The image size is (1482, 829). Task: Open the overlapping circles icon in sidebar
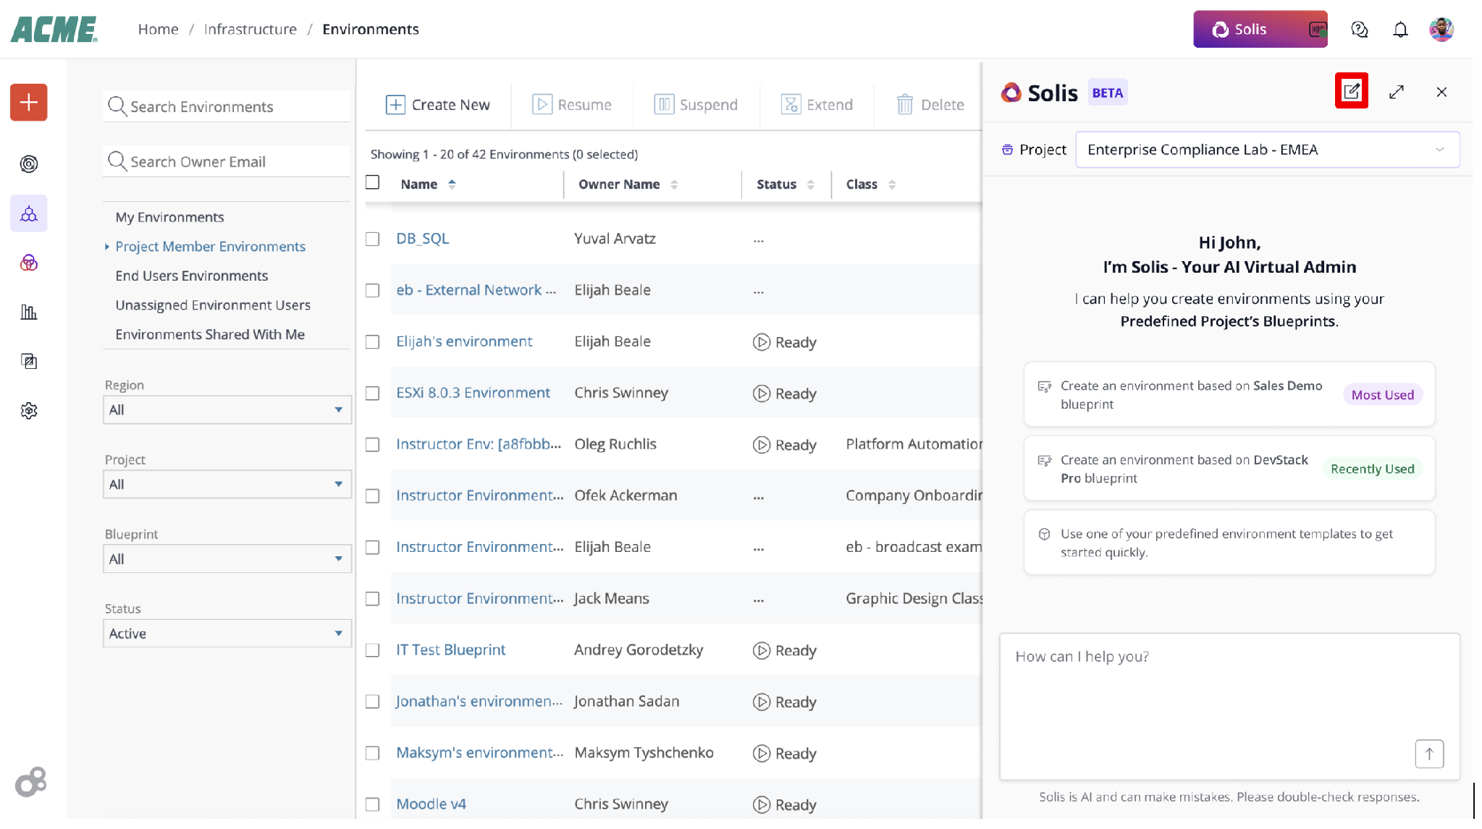point(29,263)
